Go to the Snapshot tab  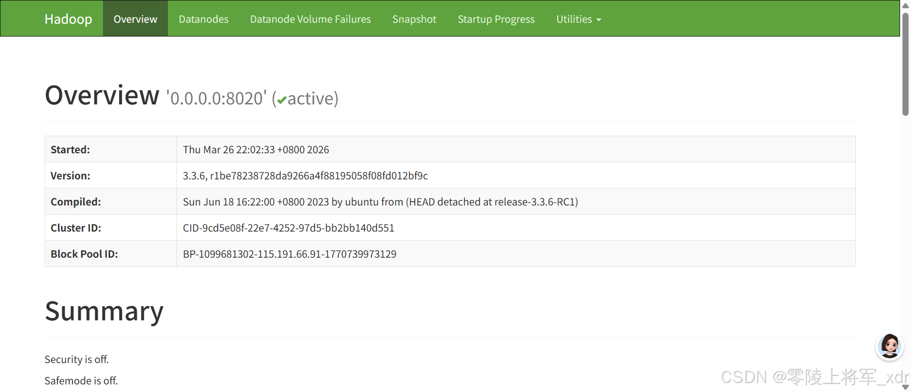(414, 19)
